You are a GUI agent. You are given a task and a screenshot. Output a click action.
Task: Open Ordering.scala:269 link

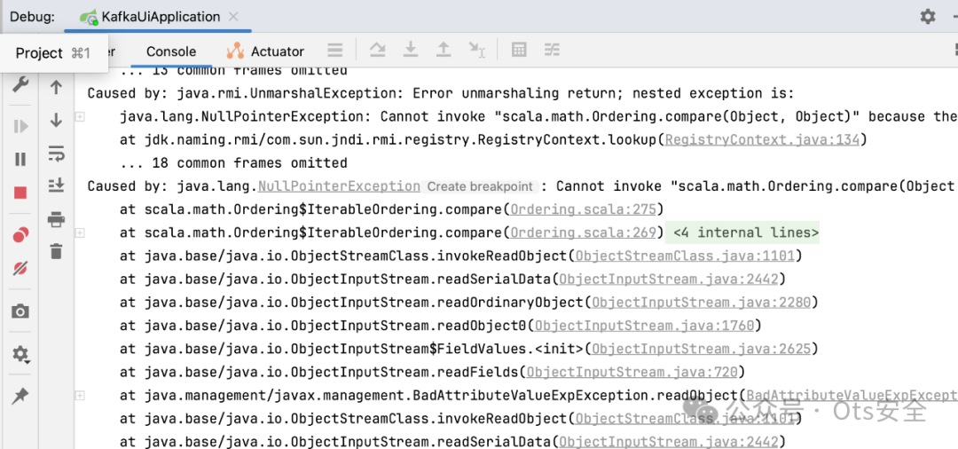coord(584,232)
